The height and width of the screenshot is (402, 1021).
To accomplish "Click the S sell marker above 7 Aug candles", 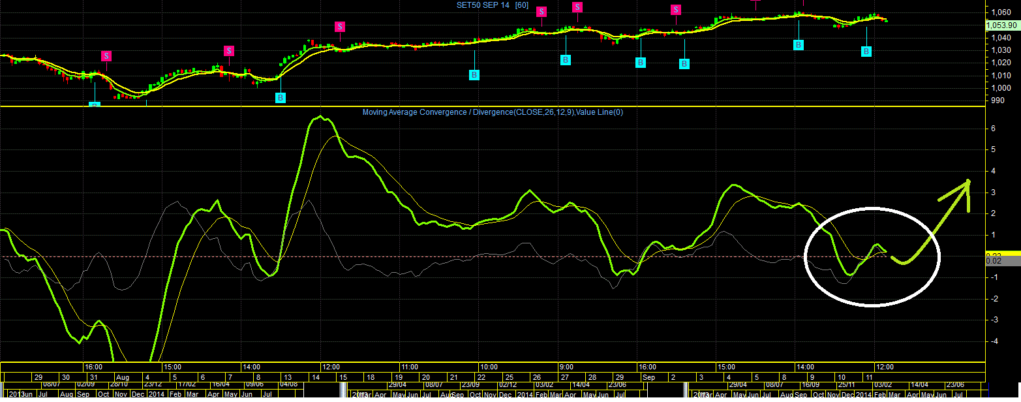I will [229, 51].
